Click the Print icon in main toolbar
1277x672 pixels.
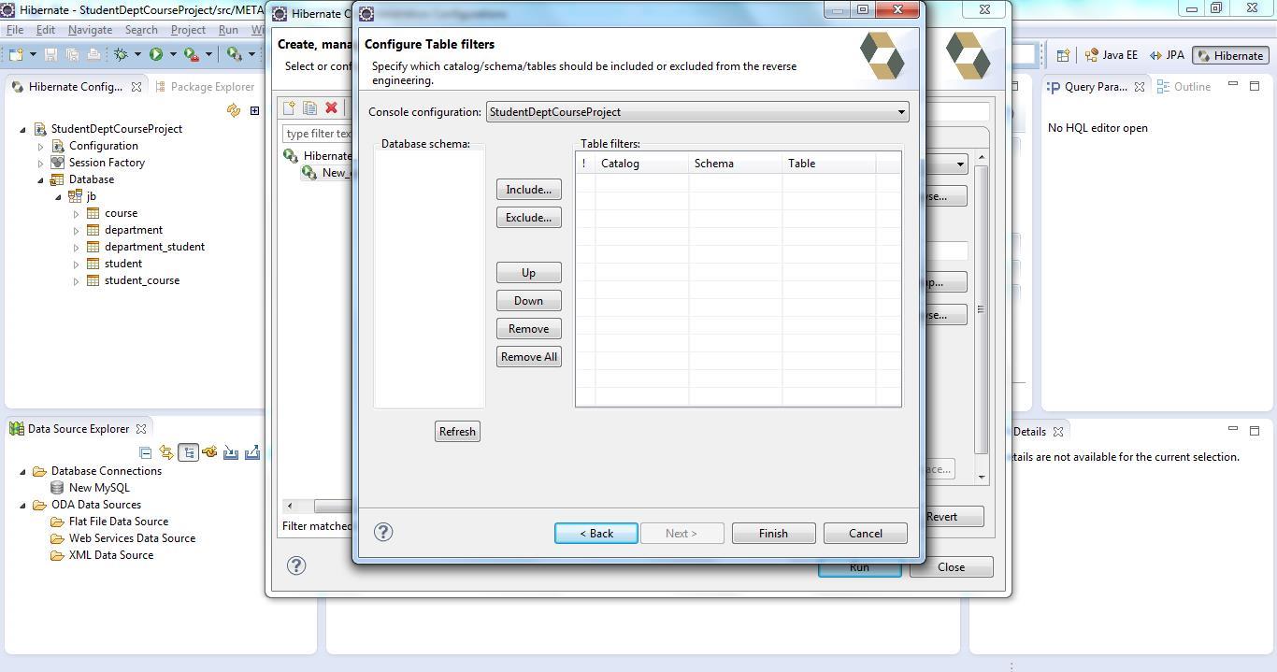pyautogui.click(x=93, y=54)
